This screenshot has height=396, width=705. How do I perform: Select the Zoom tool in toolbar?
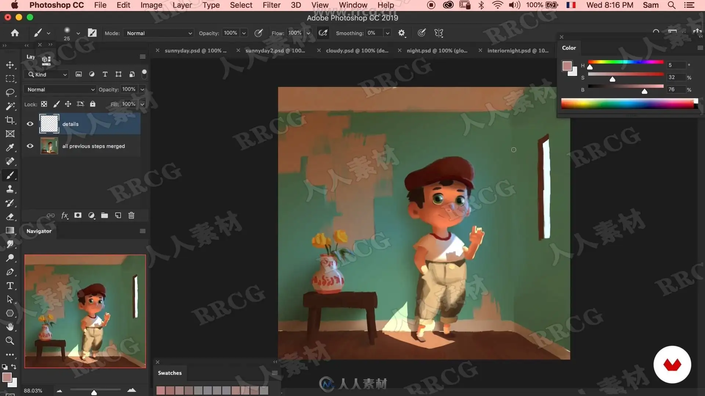point(10,341)
